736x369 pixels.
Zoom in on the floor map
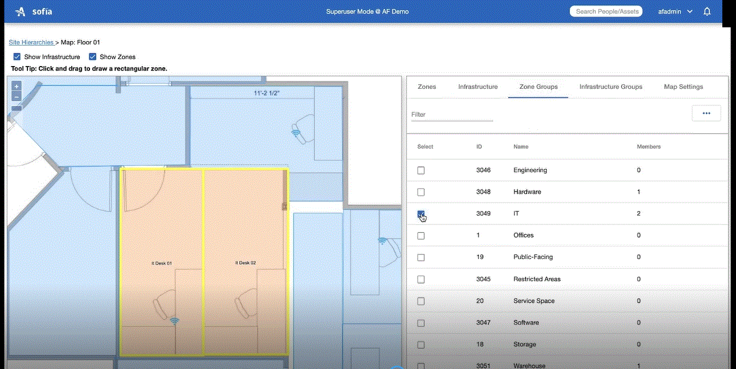click(16, 85)
